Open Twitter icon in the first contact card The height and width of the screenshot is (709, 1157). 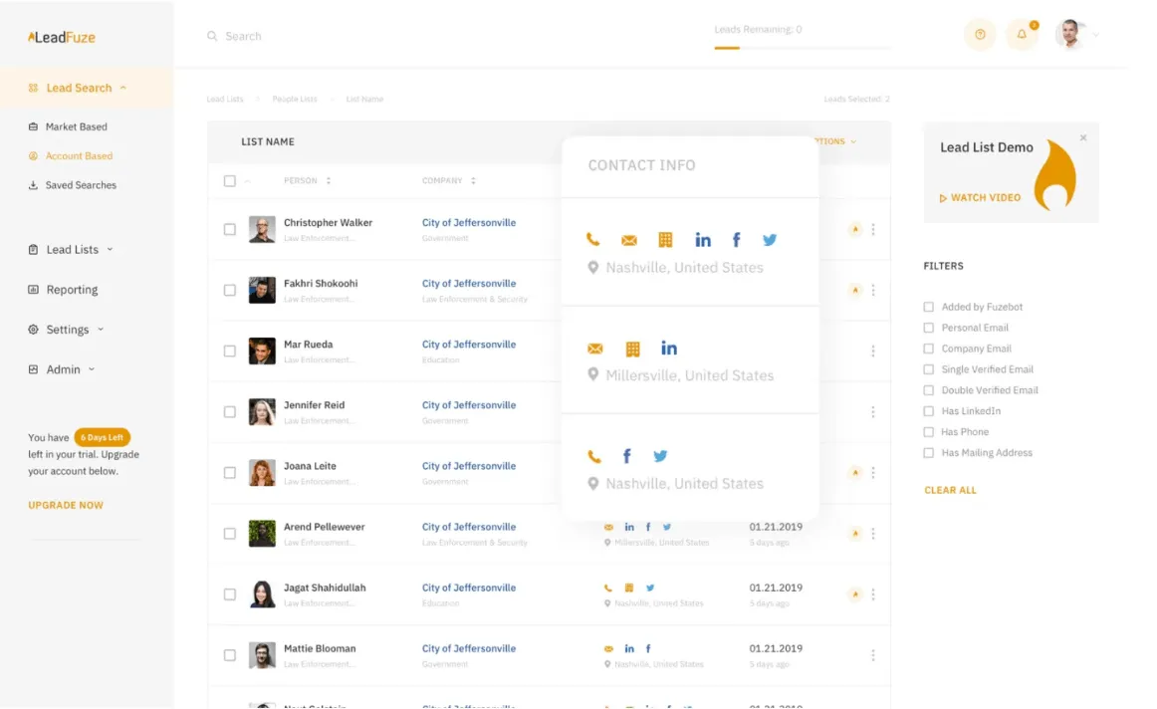(x=770, y=240)
